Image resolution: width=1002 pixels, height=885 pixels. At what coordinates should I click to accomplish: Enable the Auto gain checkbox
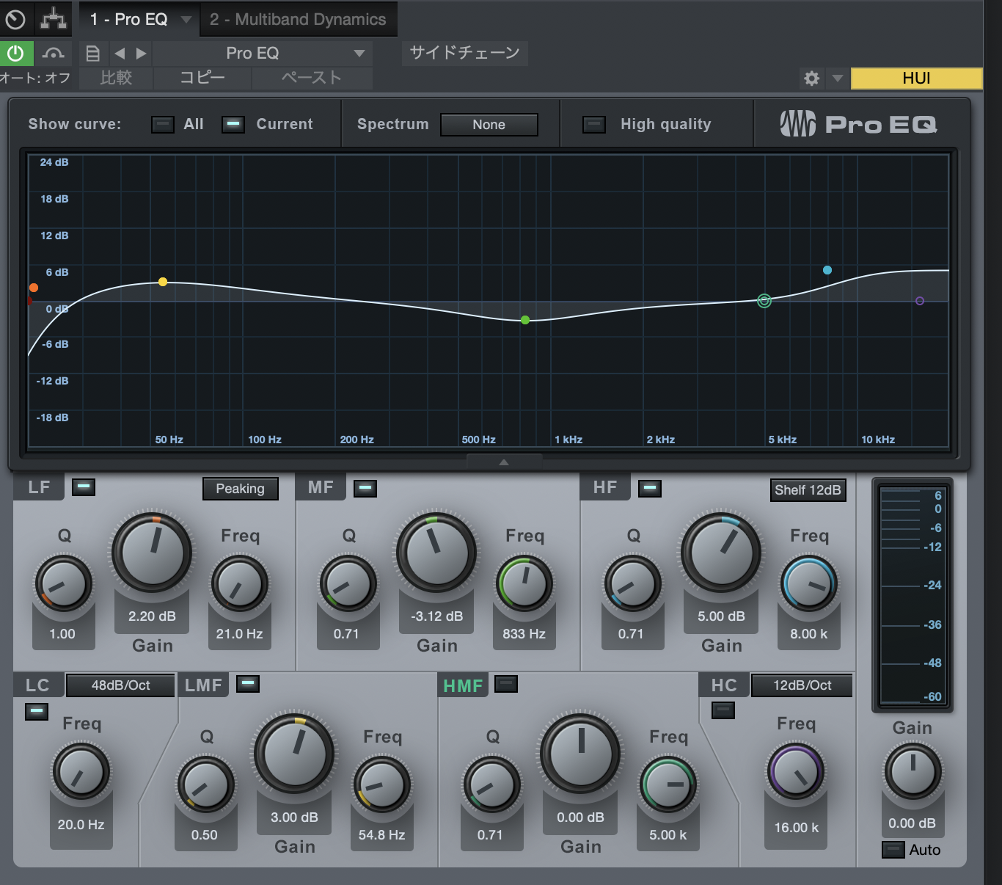point(893,850)
